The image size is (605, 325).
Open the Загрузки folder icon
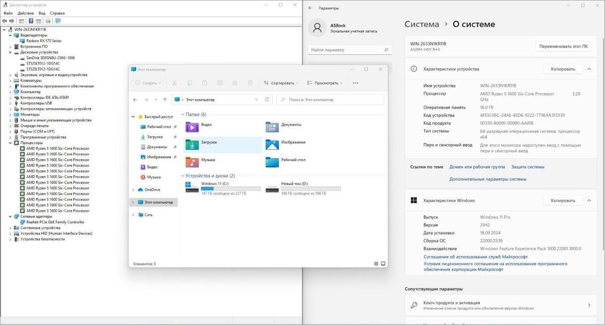pos(192,145)
